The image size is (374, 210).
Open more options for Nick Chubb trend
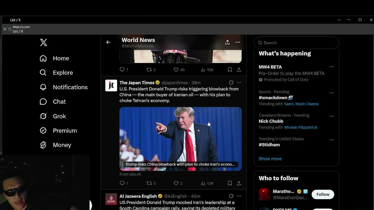331,116
